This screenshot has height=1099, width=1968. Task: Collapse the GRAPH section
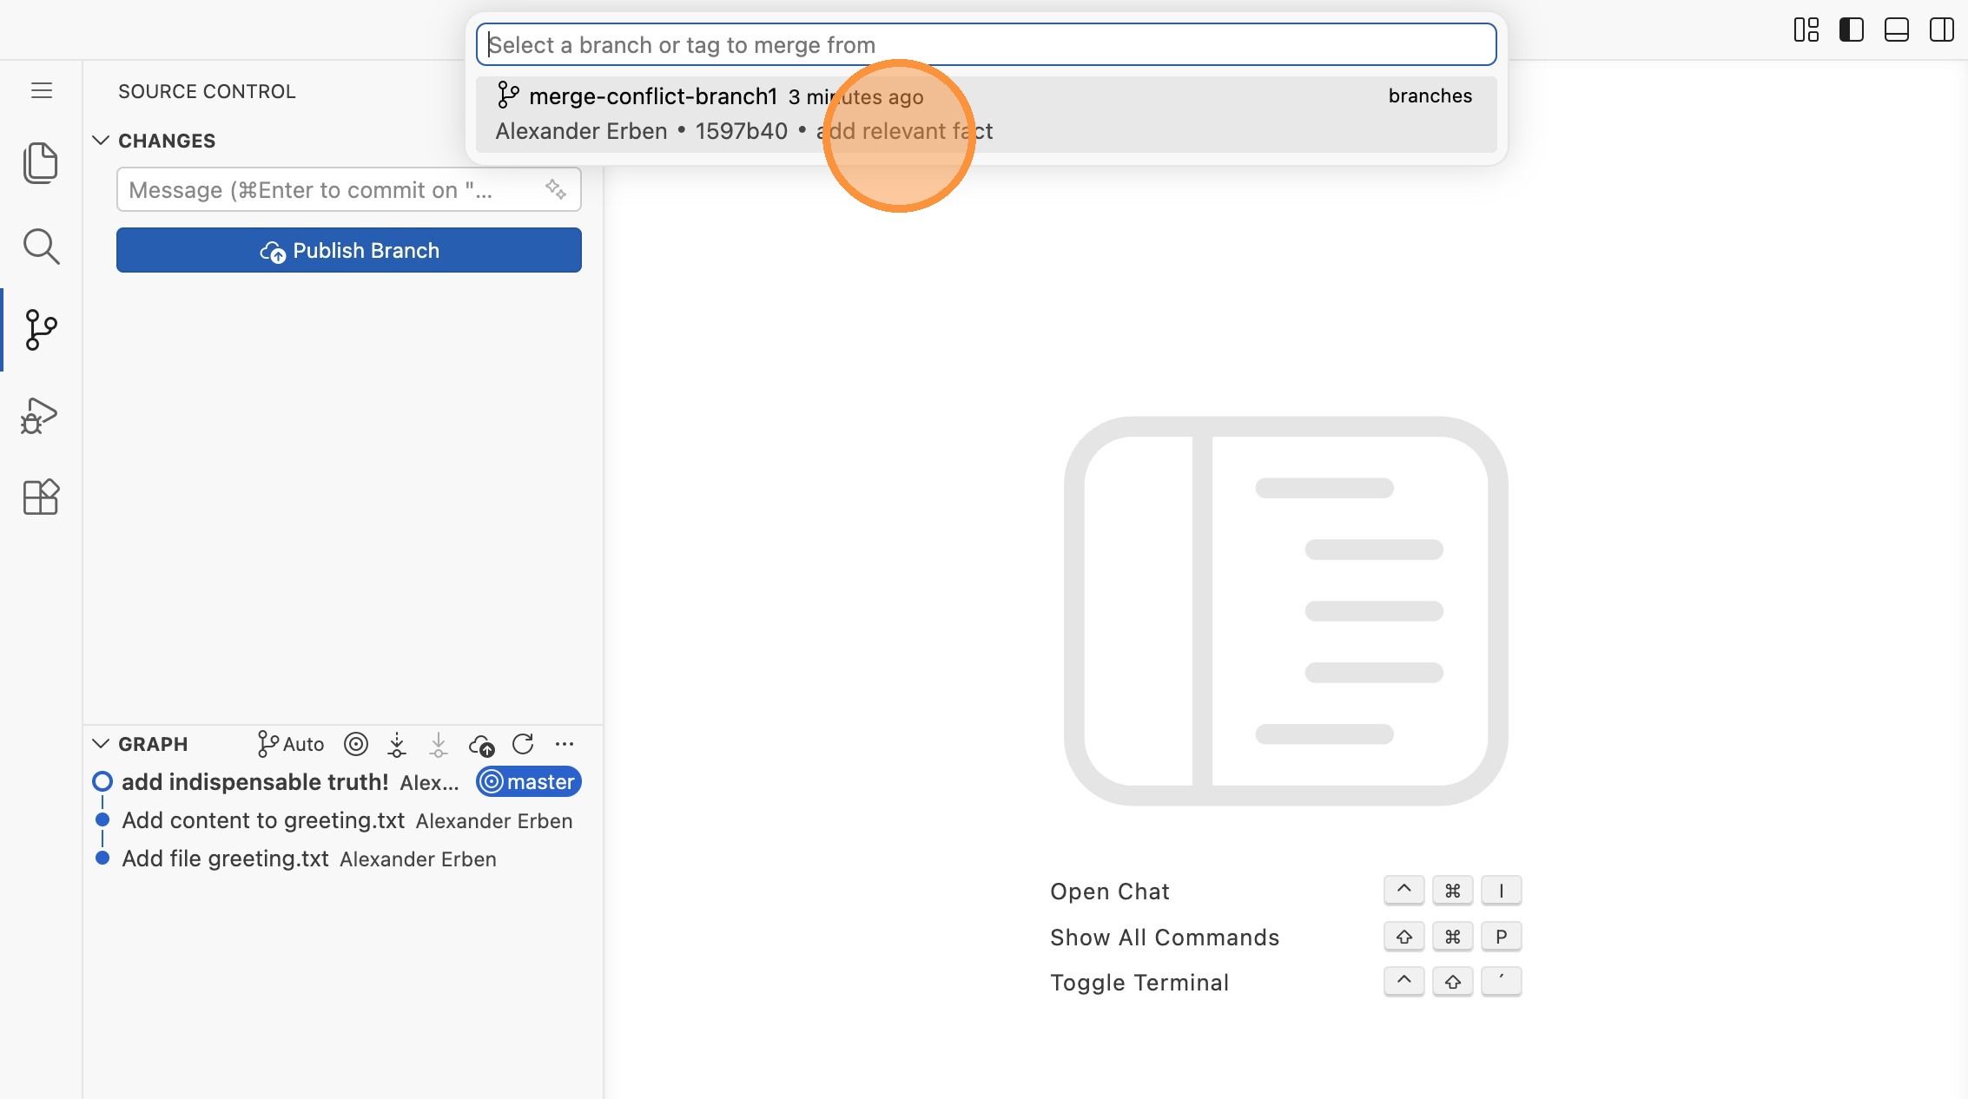[101, 744]
